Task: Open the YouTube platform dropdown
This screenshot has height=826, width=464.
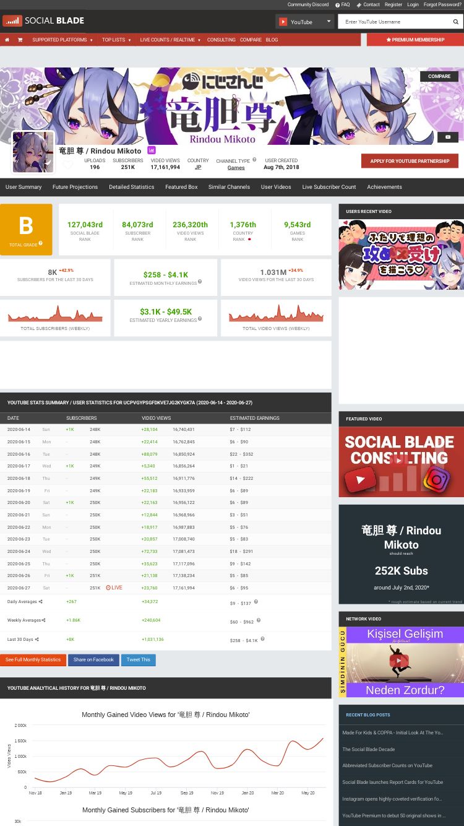Action: [304, 22]
